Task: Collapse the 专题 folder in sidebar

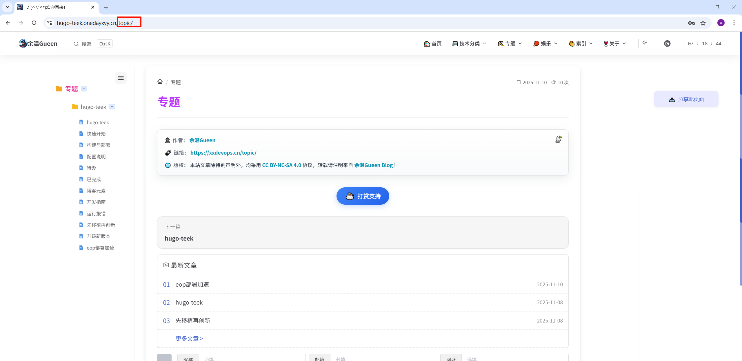Action: (84, 89)
